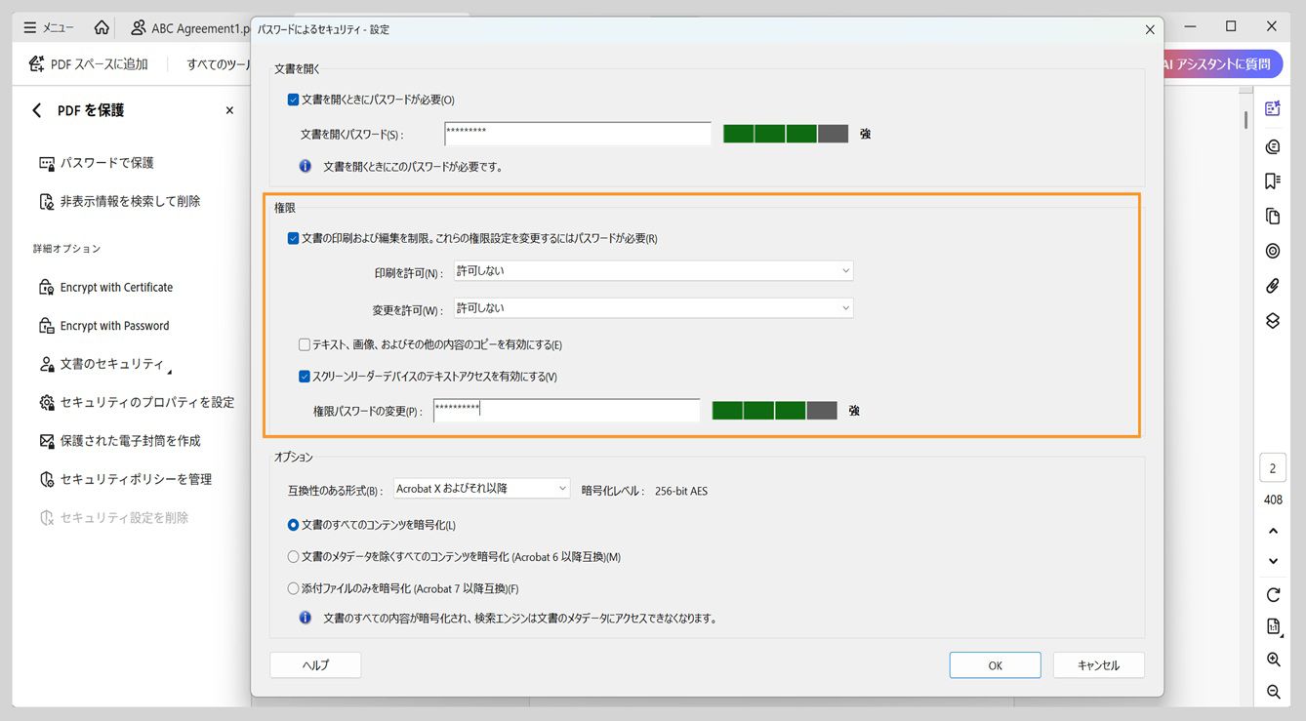Select 文書のすべてのコンテンツを暗号化 radio button
This screenshot has height=721, width=1306.
(x=293, y=525)
